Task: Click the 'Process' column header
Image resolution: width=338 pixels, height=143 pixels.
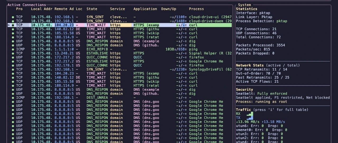Action: (x=196, y=9)
